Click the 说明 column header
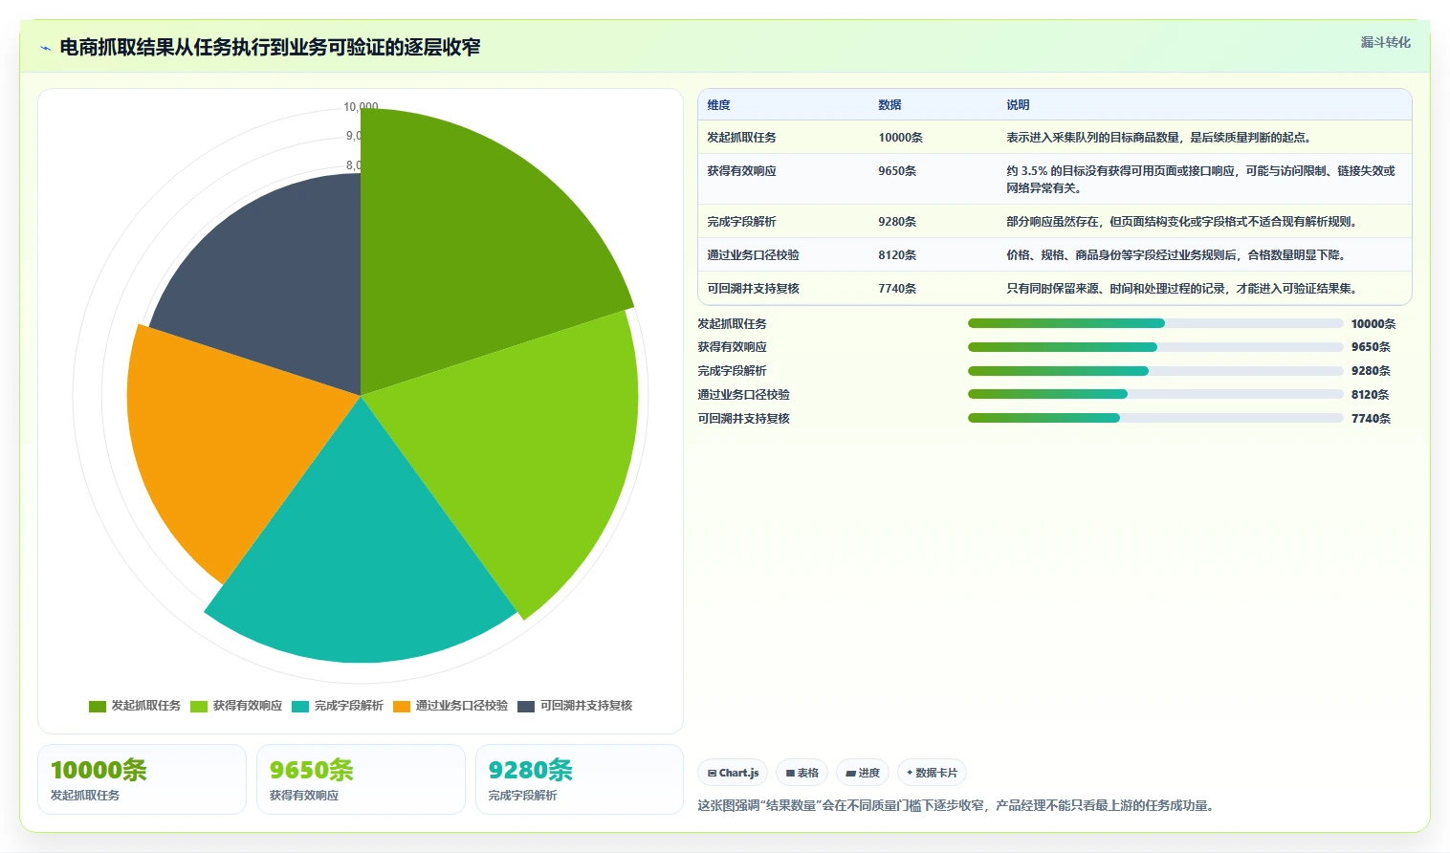The image size is (1450, 853). point(1018,105)
